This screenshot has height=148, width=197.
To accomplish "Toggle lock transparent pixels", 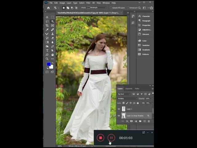I will pyautogui.click(x=123, y=103).
